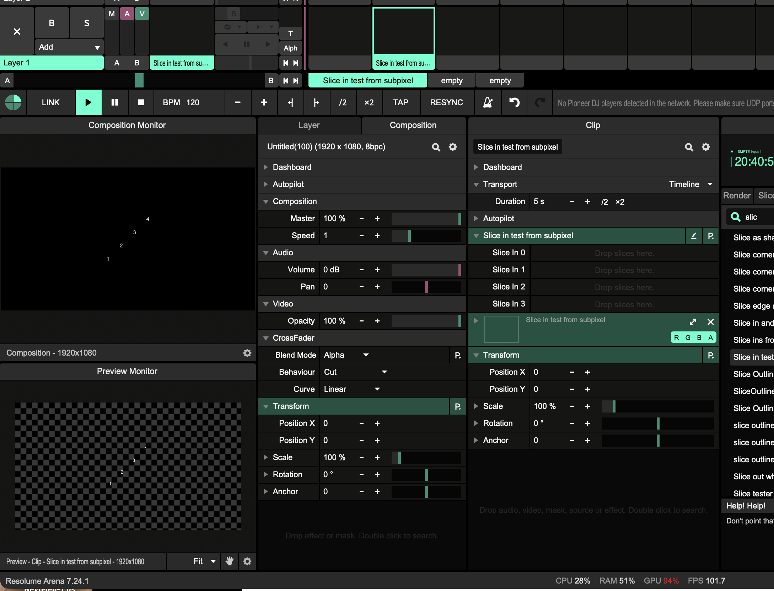Switch to the Layer tab
This screenshot has height=591, width=774.
pyautogui.click(x=309, y=125)
